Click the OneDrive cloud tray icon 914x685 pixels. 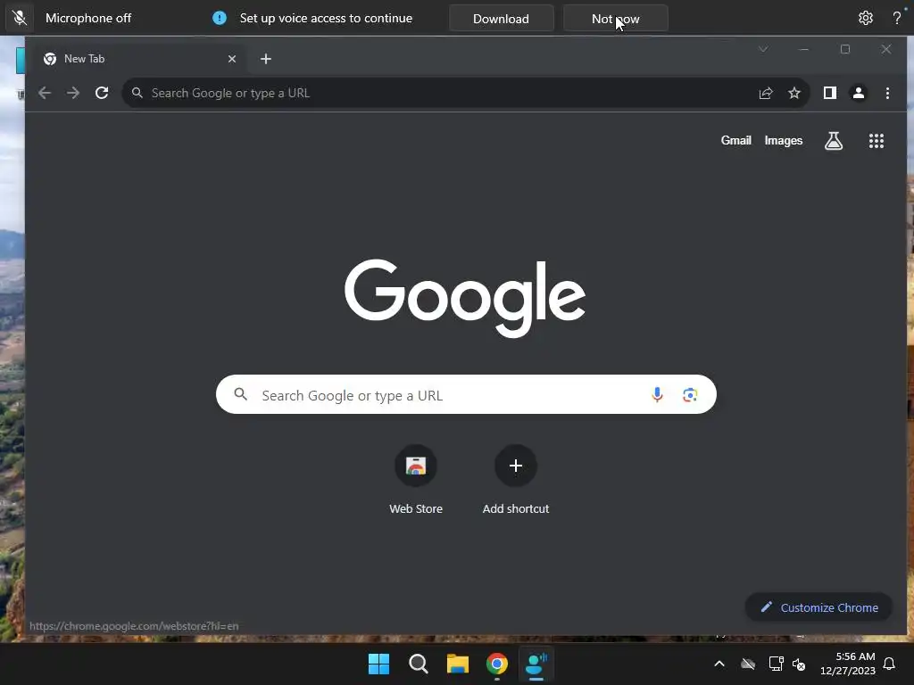pyautogui.click(x=748, y=664)
